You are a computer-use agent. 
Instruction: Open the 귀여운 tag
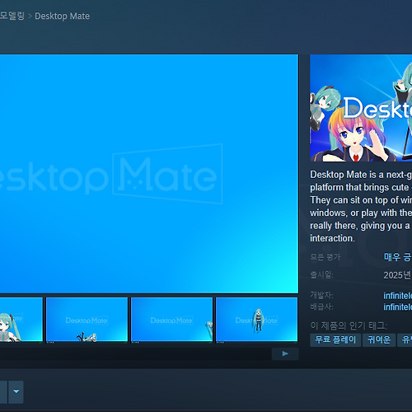[x=379, y=340]
